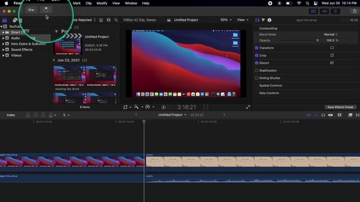This screenshot has width=360, height=202.
Task: Go forward in timeline history arrow
Action: tap(224, 114)
